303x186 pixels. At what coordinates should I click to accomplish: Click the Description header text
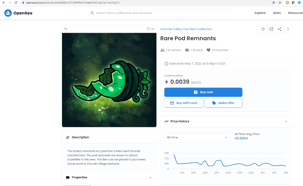(x=81, y=137)
